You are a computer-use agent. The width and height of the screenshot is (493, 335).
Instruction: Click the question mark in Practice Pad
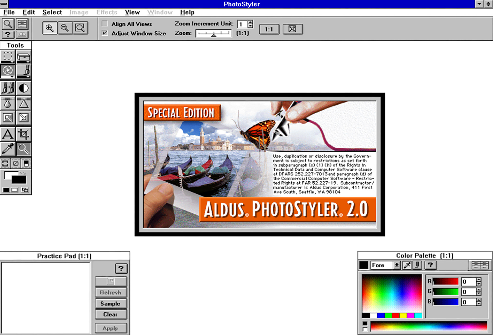pyautogui.click(x=121, y=268)
